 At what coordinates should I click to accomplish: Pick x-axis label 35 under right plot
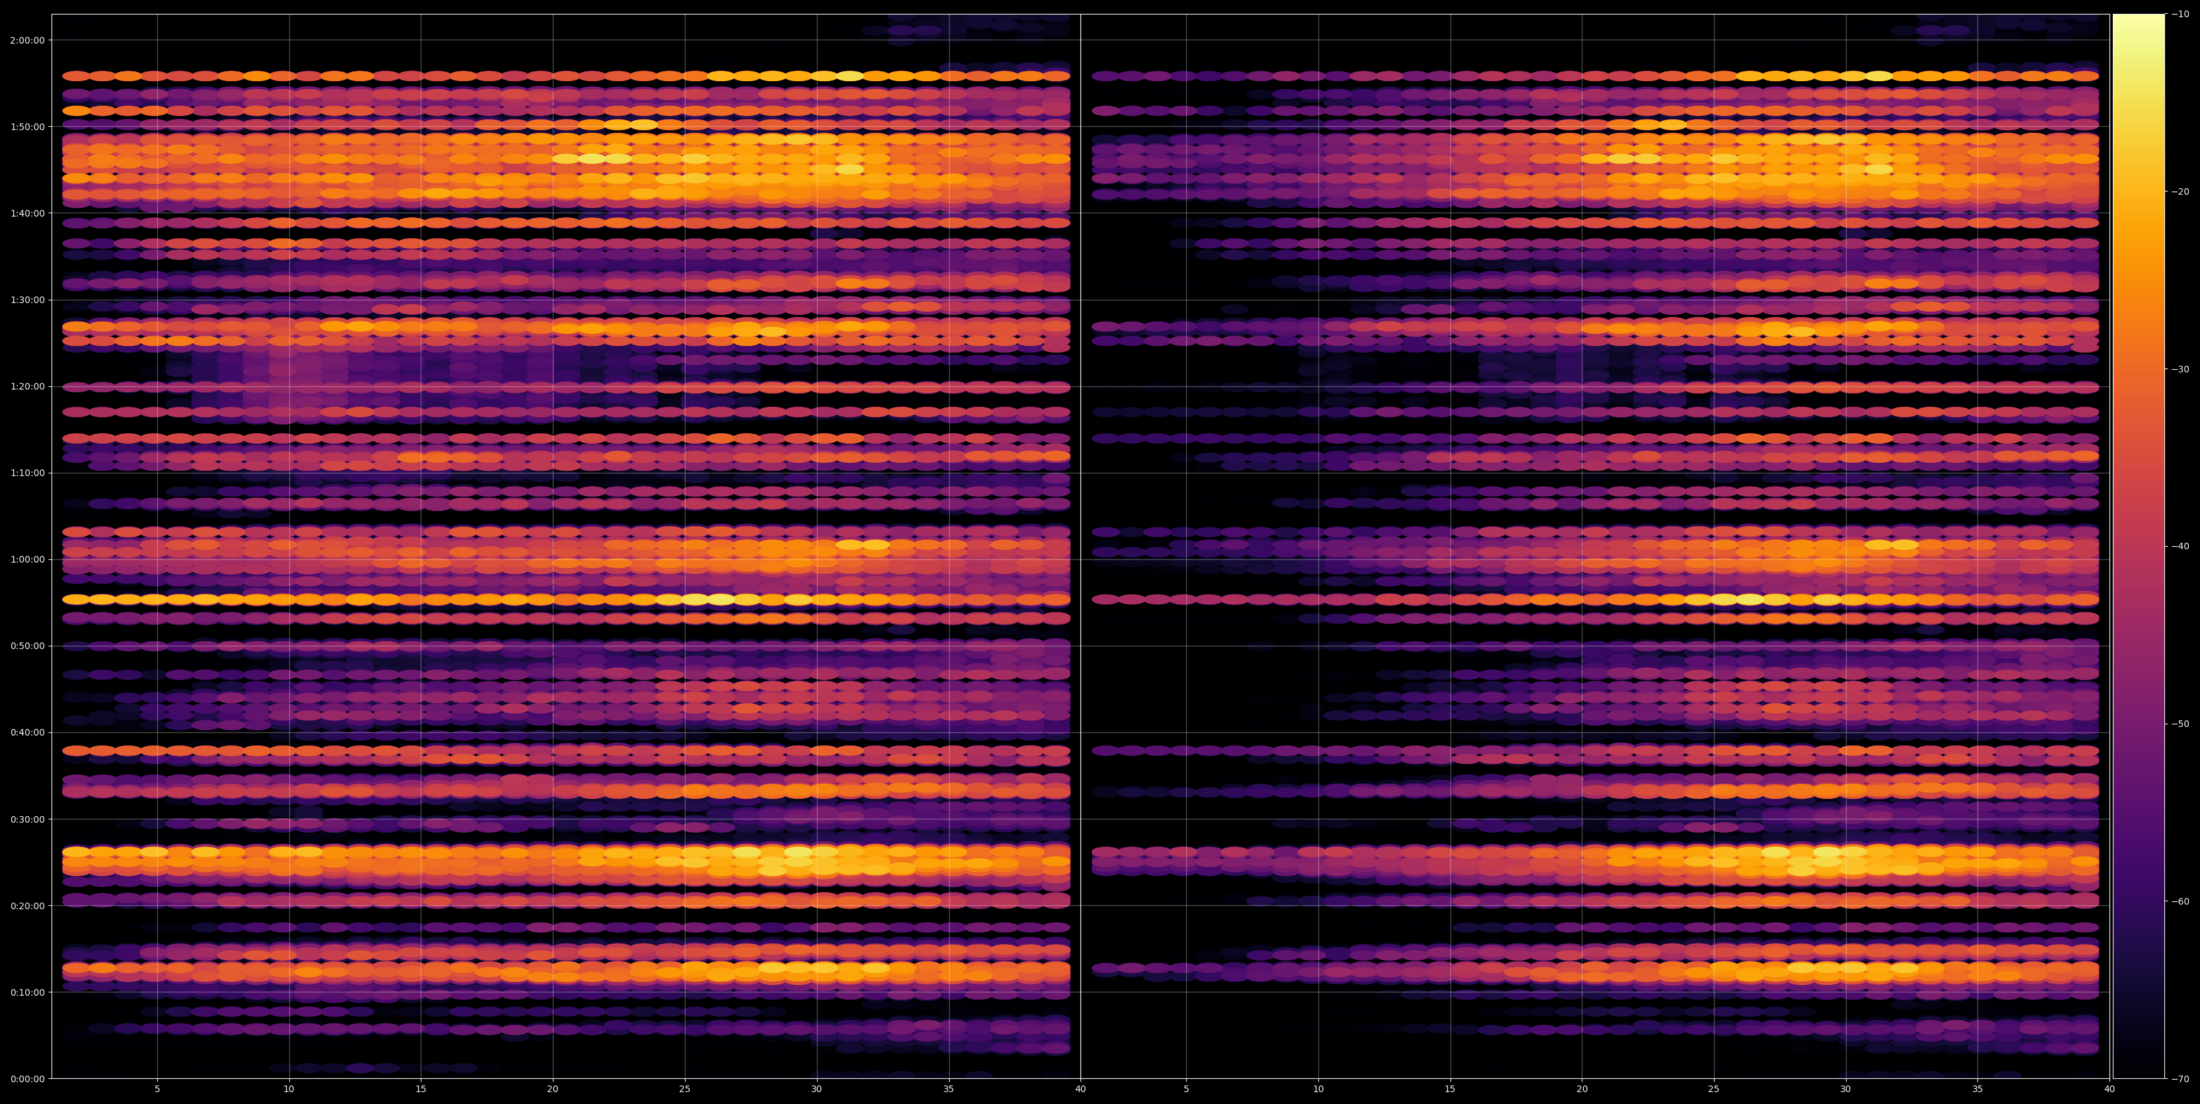[1978, 1089]
